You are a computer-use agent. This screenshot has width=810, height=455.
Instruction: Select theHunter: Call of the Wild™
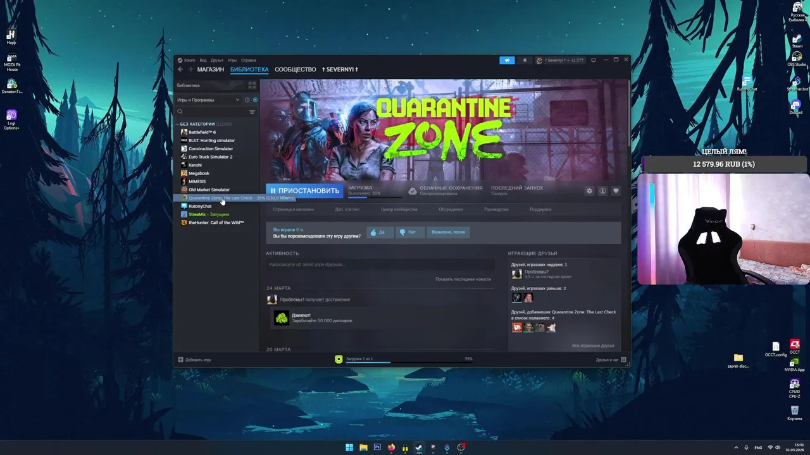coord(217,222)
